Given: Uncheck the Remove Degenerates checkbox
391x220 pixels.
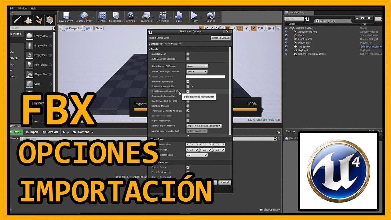Looking at the screenshot, I should pos(188,82).
